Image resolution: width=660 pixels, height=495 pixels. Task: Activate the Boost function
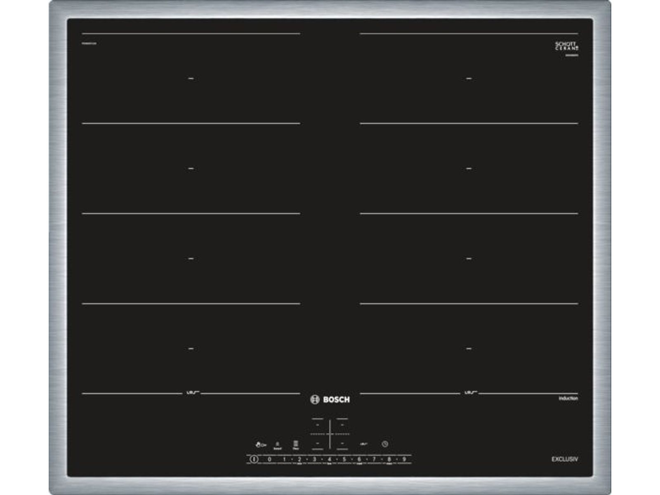pos(278,445)
